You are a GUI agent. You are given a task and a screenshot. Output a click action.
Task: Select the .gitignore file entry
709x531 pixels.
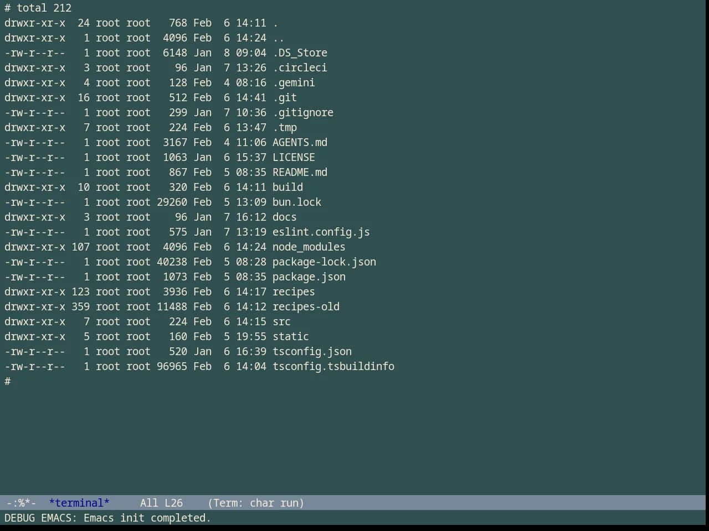click(x=303, y=112)
